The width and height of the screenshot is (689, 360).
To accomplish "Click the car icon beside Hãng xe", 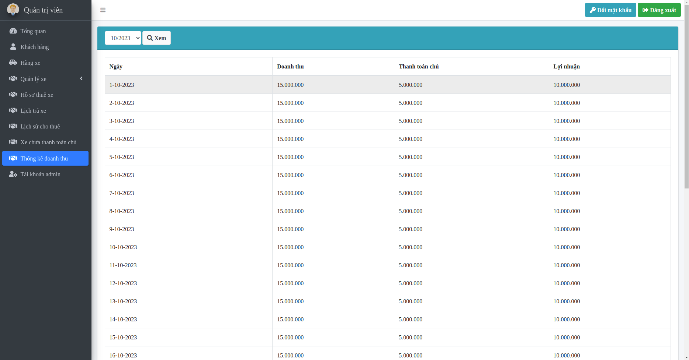I will 13,63.
